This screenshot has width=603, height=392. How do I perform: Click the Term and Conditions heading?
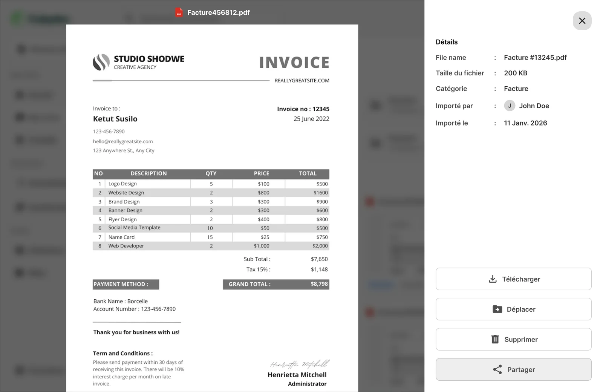(123, 354)
